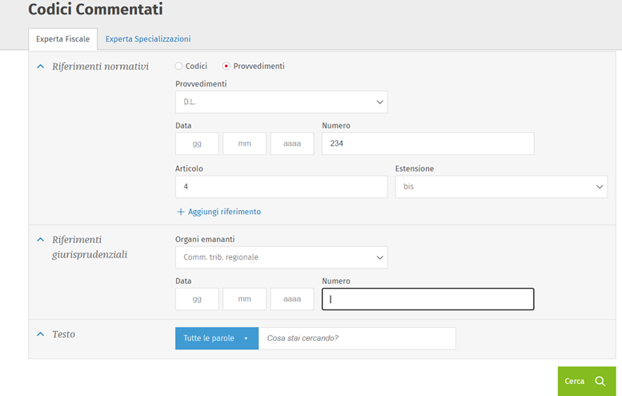Open the Organi emananti dropdown
The height and width of the screenshot is (396, 622).
(281, 257)
